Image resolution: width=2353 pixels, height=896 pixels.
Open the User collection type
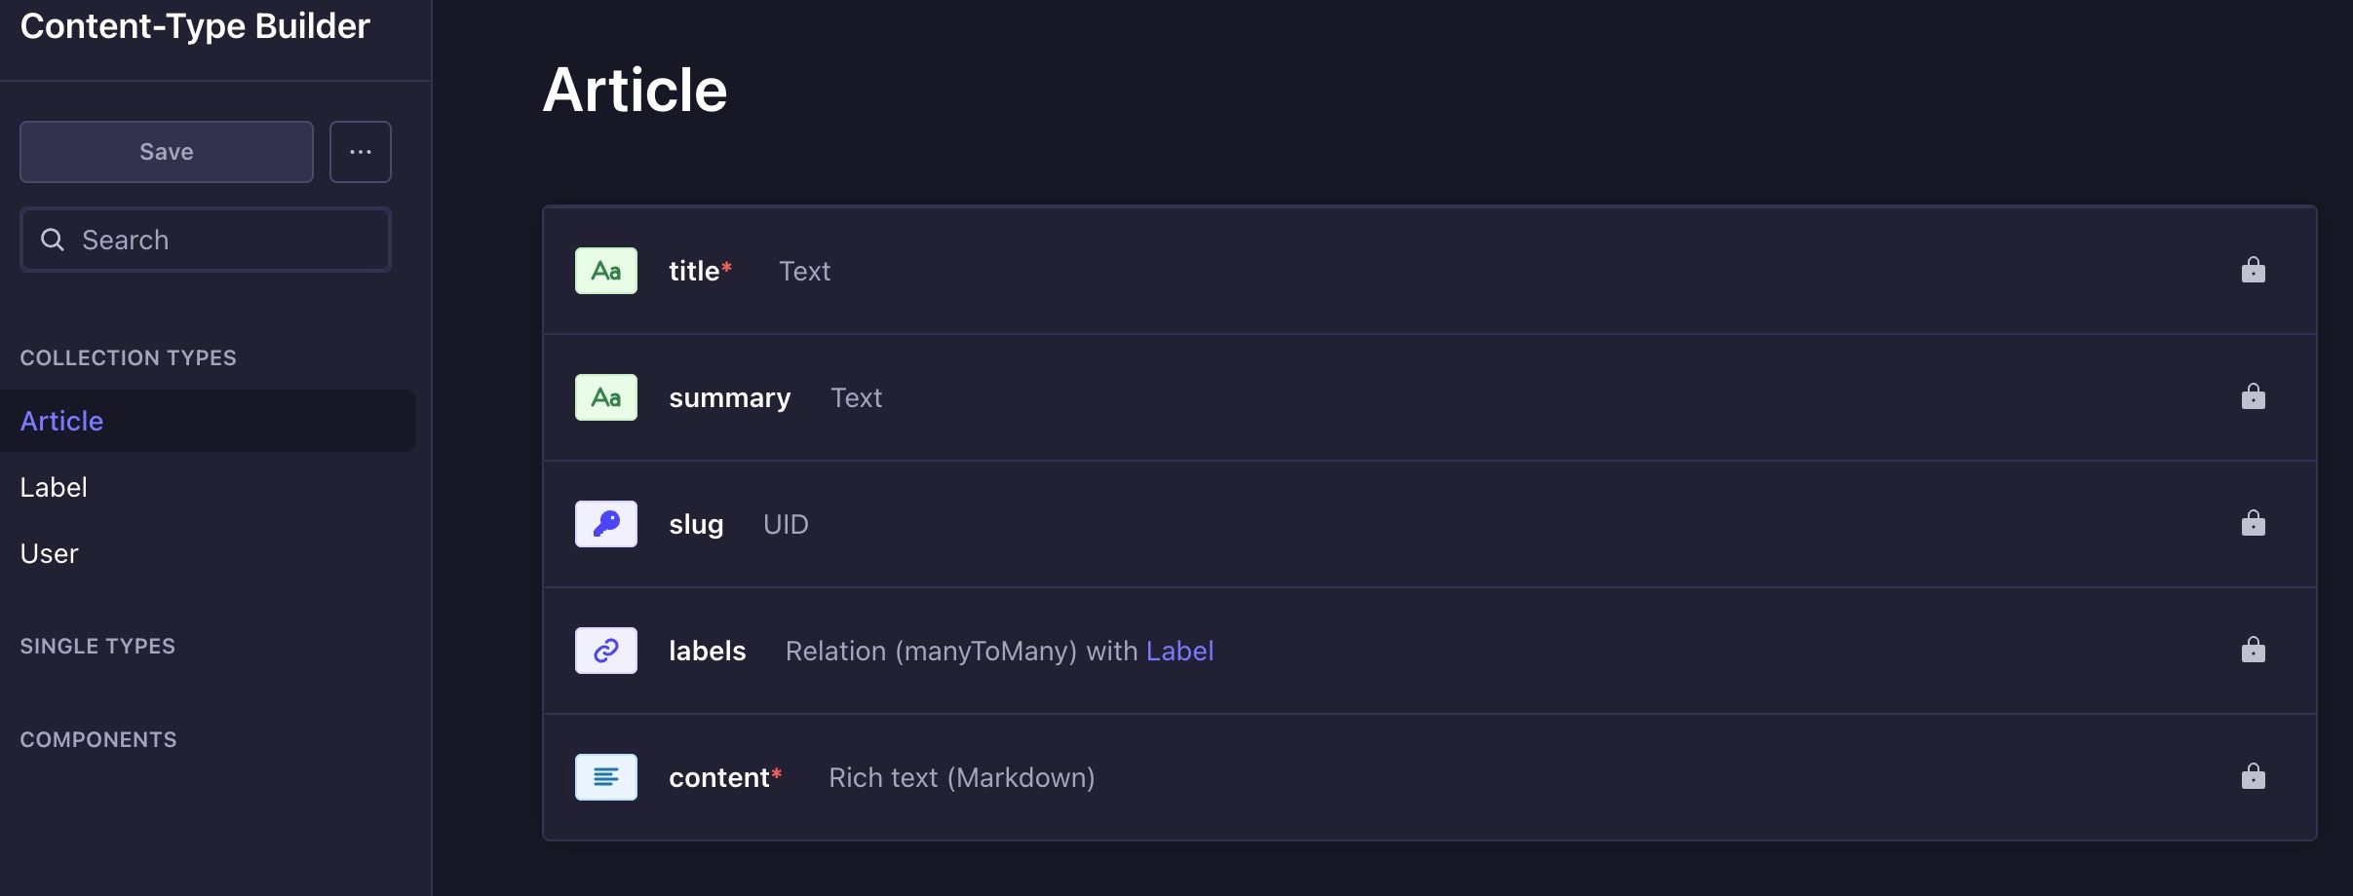pos(50,553)
